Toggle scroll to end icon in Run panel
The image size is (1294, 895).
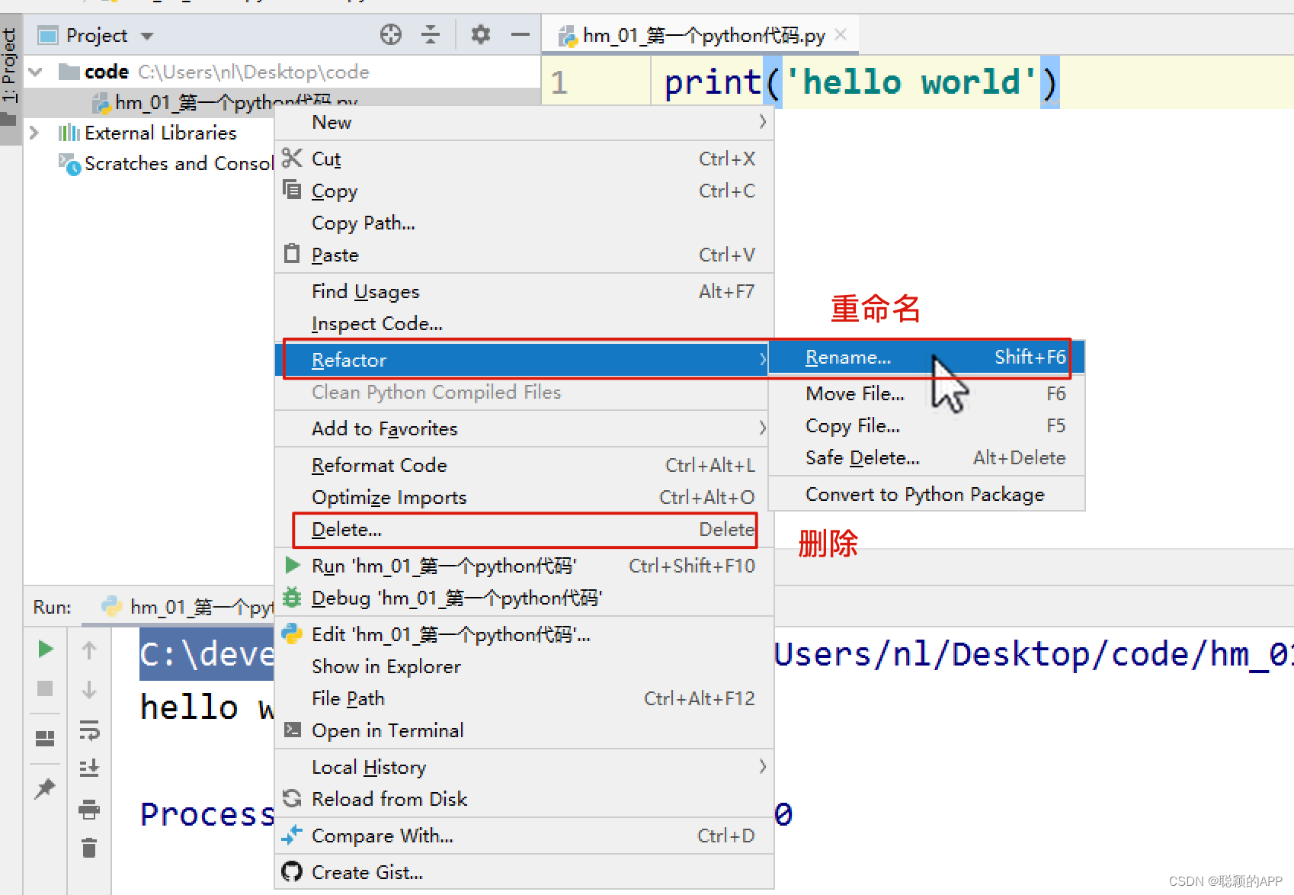pos(89,768)
